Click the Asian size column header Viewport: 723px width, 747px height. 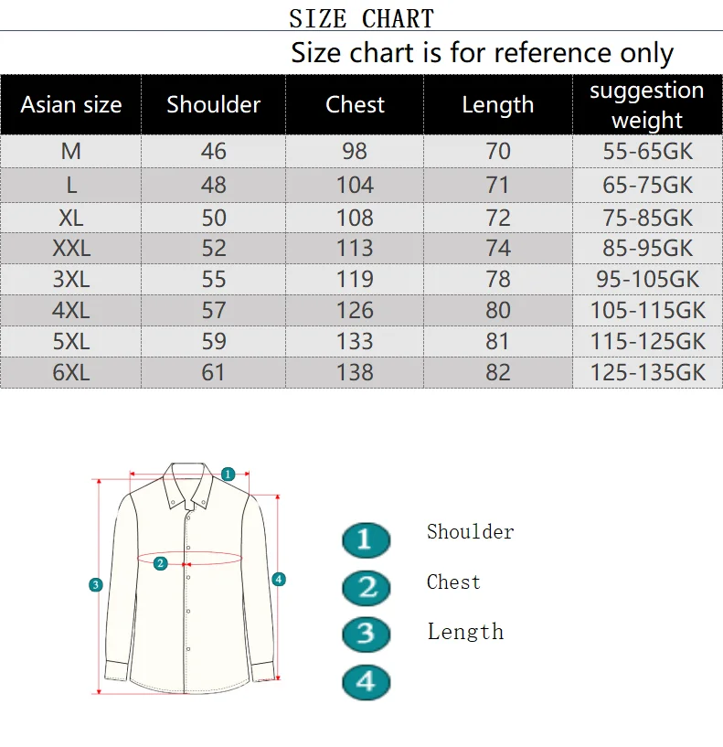tap(71, 104)
